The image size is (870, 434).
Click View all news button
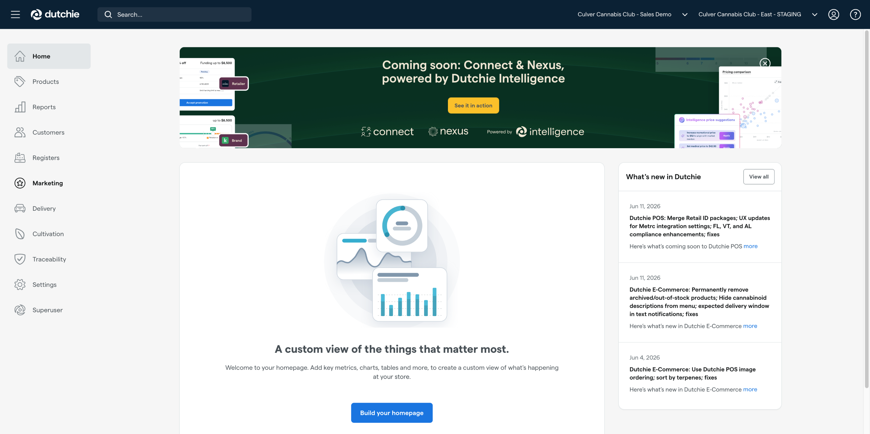759,177
